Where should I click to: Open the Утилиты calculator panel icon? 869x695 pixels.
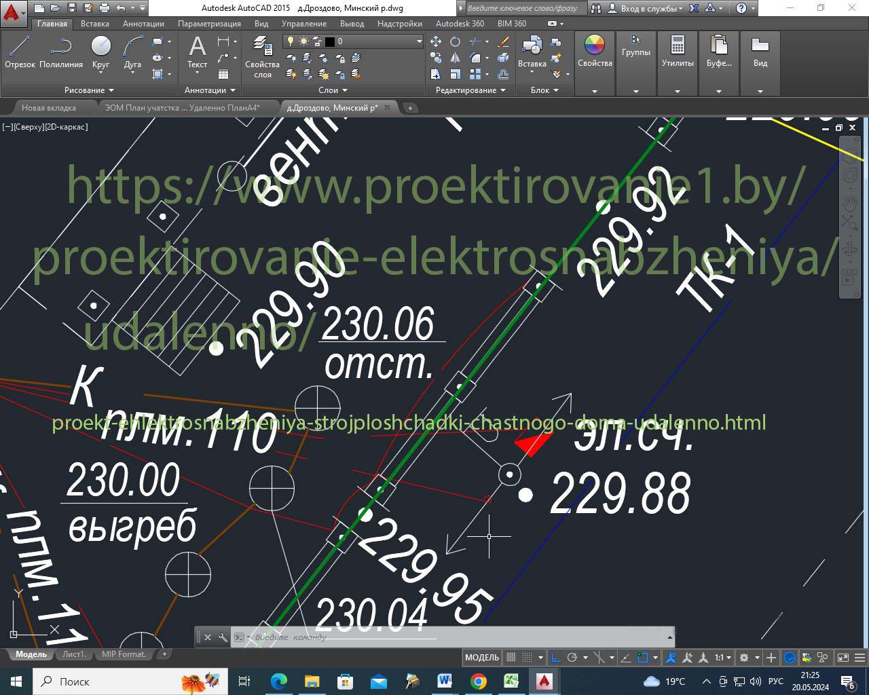677,52
